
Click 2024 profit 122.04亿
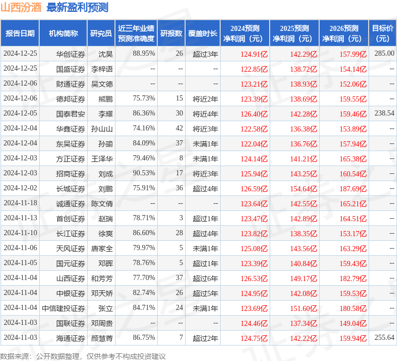tap(254, 144)
